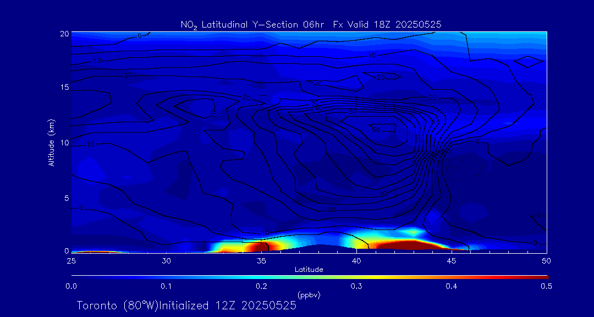
Task: Click the Toronto (80°W) Initialized footer text
Action: tap(186, 305)
